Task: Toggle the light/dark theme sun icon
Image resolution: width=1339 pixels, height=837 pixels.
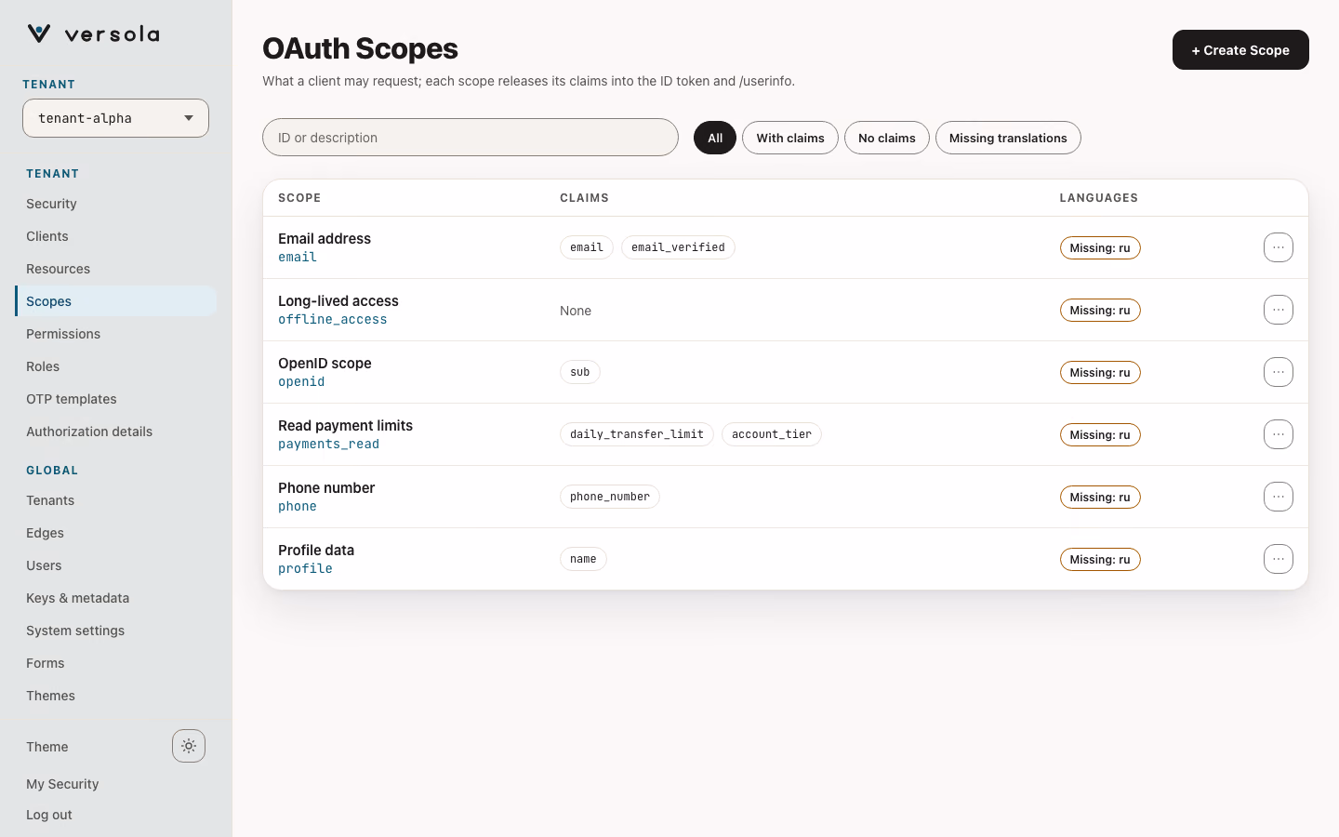Action: point(189,746)
